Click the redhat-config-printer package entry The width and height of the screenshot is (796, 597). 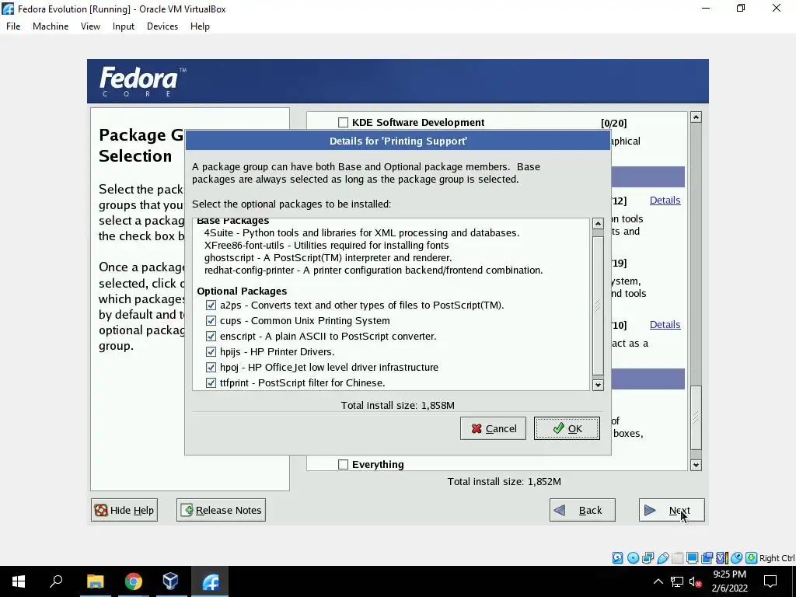(x=373, y=270)
